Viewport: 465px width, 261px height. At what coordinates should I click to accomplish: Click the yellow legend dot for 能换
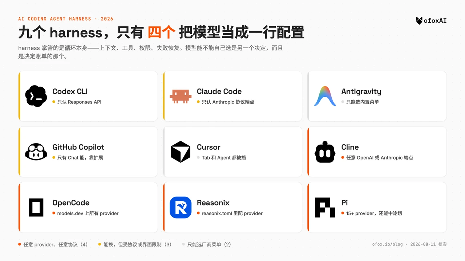coord(100,244)
